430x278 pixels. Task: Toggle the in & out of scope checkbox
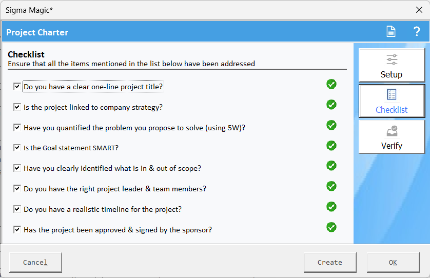[x=17, y=168]
